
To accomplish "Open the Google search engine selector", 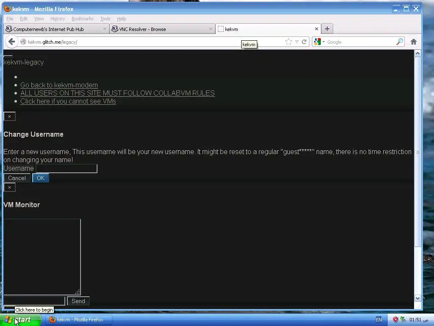I will pos(320,42).
